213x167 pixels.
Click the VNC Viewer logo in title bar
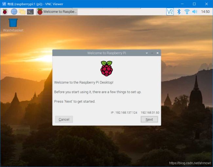[4, 4]
